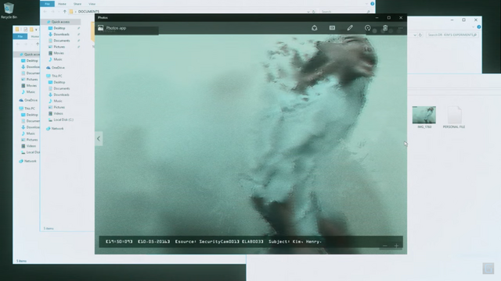Click back arrow in DOCUMENTS window

[x=45, y=12]
